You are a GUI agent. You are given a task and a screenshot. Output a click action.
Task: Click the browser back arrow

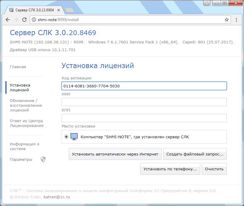pos(8,20)
